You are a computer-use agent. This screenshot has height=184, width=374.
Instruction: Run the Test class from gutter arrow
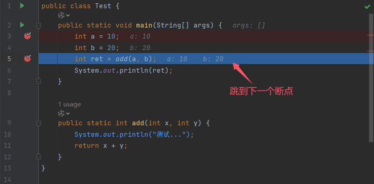click(22, 6)
